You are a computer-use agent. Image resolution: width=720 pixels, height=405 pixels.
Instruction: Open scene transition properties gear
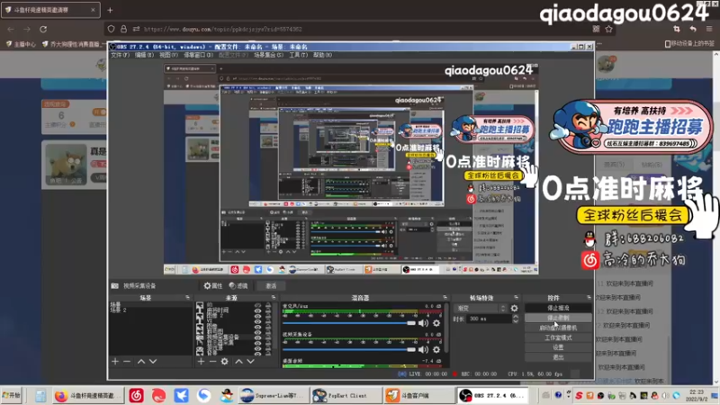(x=514, y=308)
